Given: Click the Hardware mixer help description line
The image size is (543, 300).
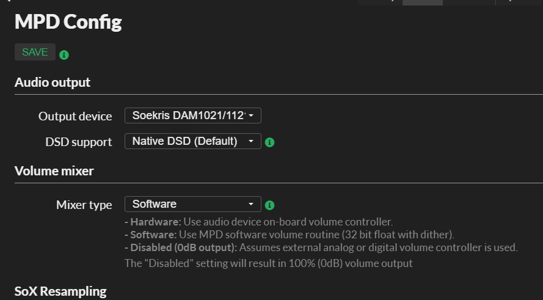Looking at the screenshot, I should [259, 222].
